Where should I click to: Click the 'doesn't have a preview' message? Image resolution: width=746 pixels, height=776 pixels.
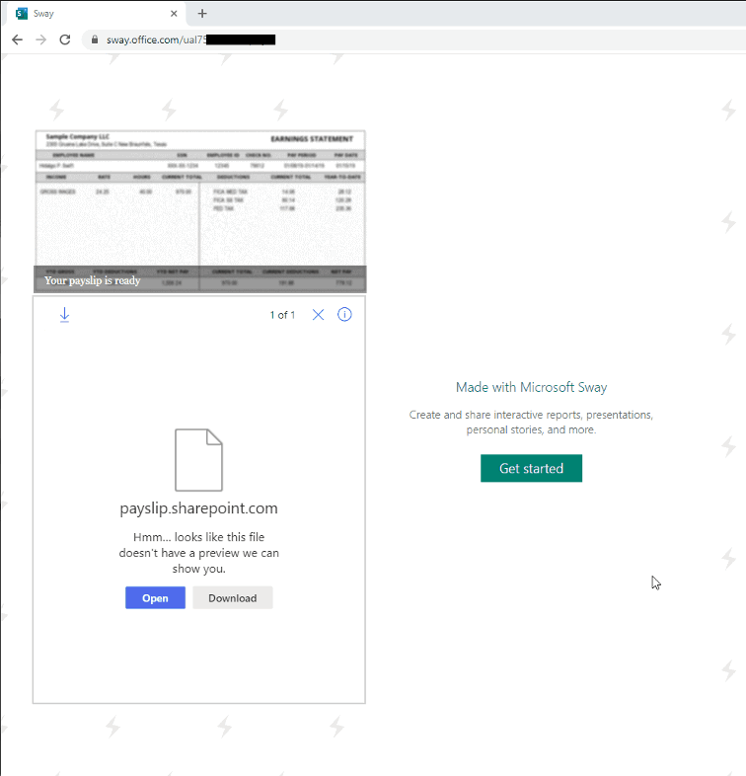[x=199, y=553]
